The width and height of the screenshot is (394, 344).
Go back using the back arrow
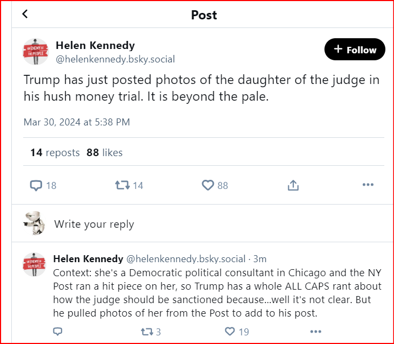tap(25, 15)
